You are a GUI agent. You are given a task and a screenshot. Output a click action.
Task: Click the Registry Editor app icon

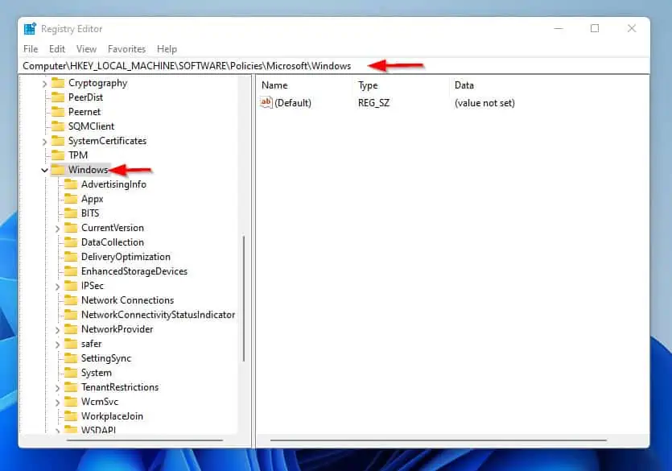pos(30,29)
